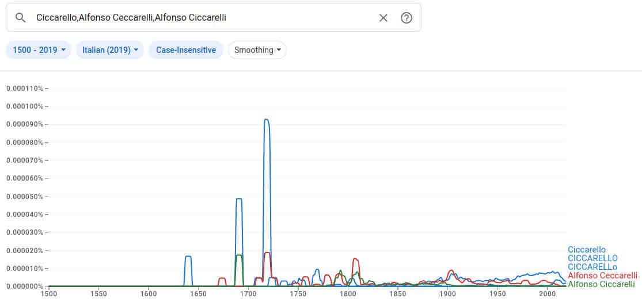642x302 pixels.
Task: Click the red peak near 1808
Action: (x=355, y=259)
